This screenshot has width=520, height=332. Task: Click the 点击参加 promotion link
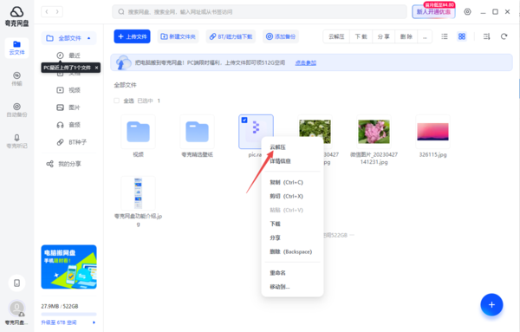305,62
